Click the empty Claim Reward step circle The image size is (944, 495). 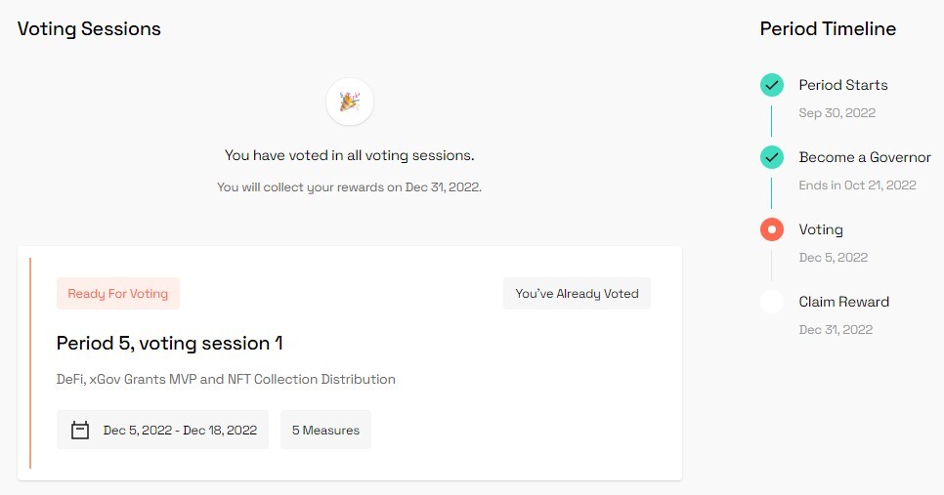click(x=772, y=302)
